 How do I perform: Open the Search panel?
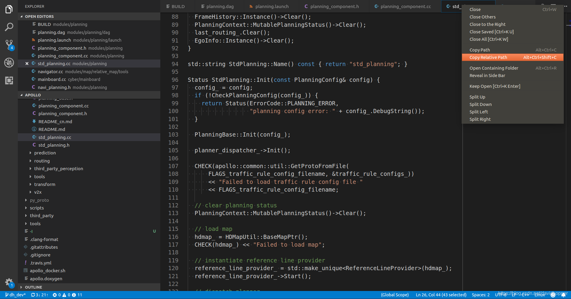(x=9, y=27)
